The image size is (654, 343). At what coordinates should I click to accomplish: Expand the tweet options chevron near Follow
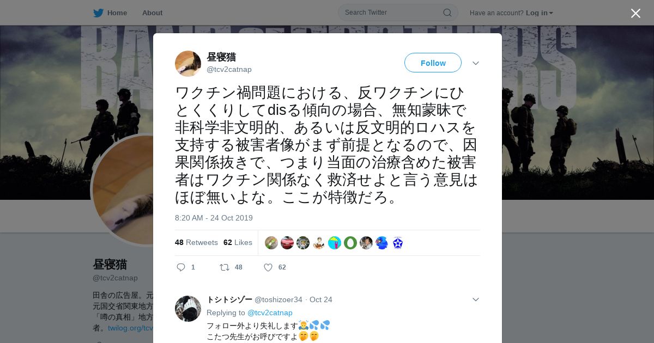476,63
